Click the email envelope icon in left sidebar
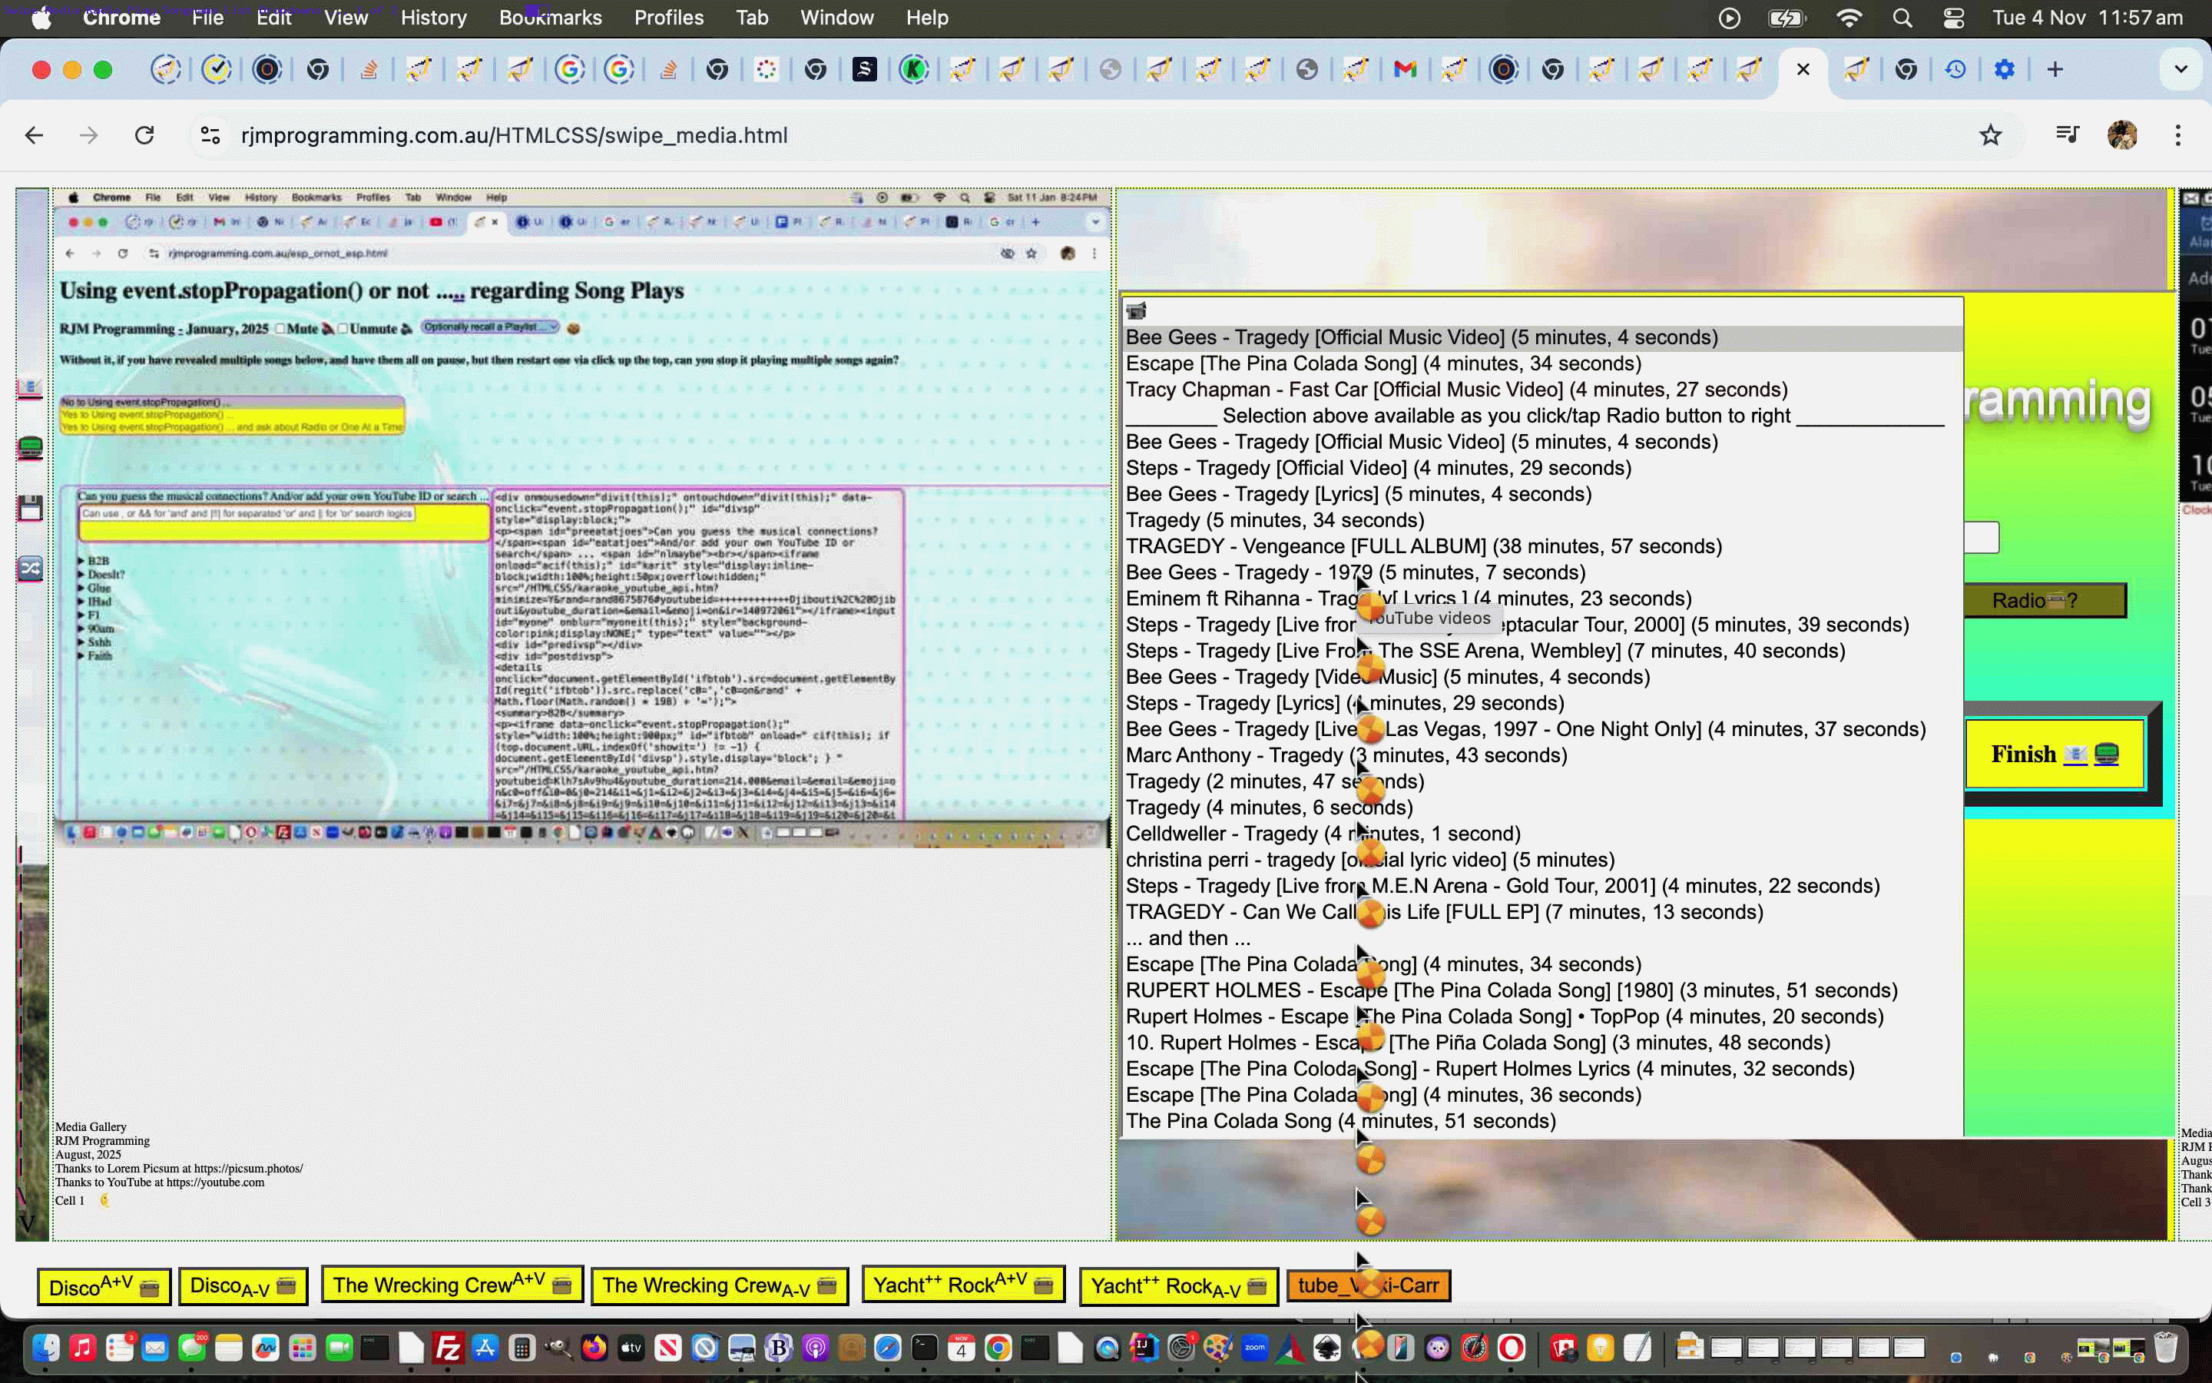This screenshot has height=1383, width=2212. 30,388
